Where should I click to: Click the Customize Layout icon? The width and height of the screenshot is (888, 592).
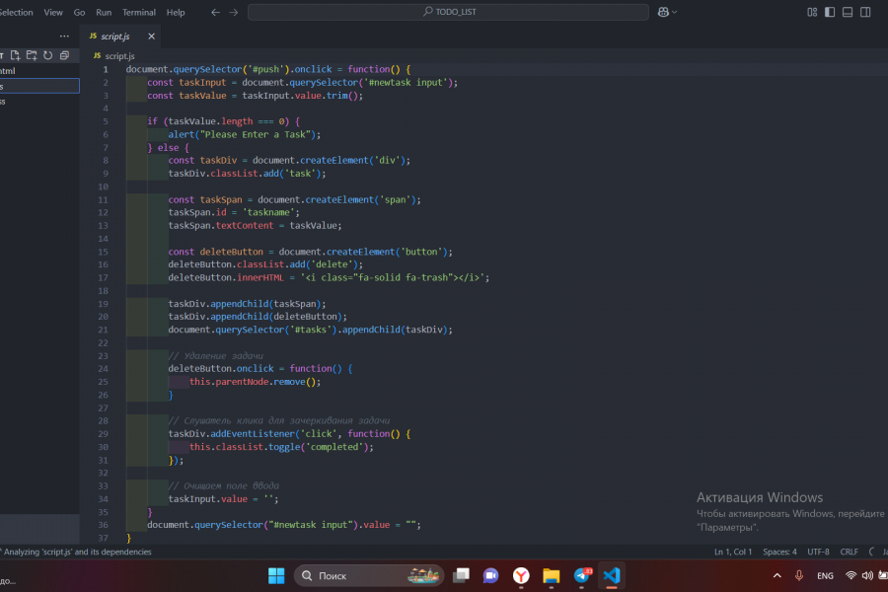coord(812,12)
